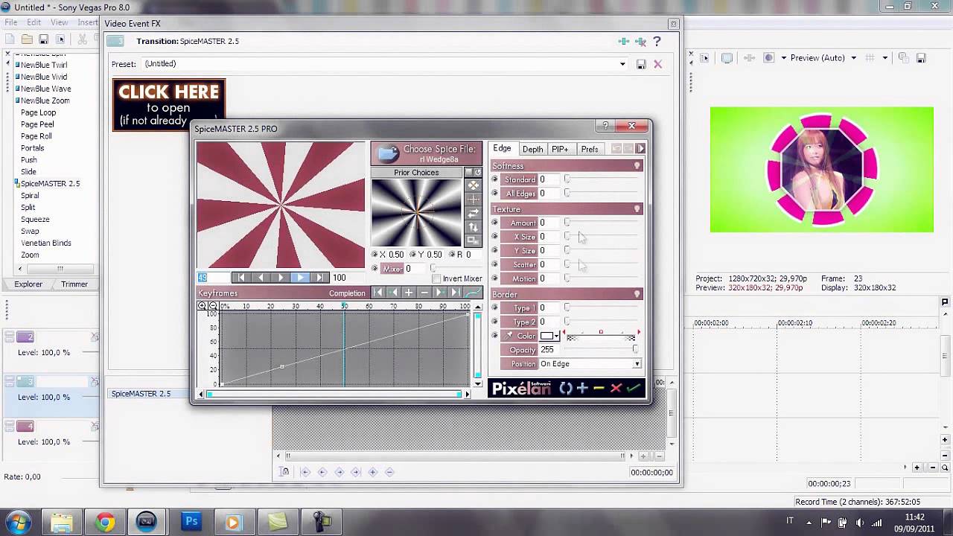Click the Google Chrome taskbar icon
This screenshot has width=953, height=536.
[x=105, y=522]
